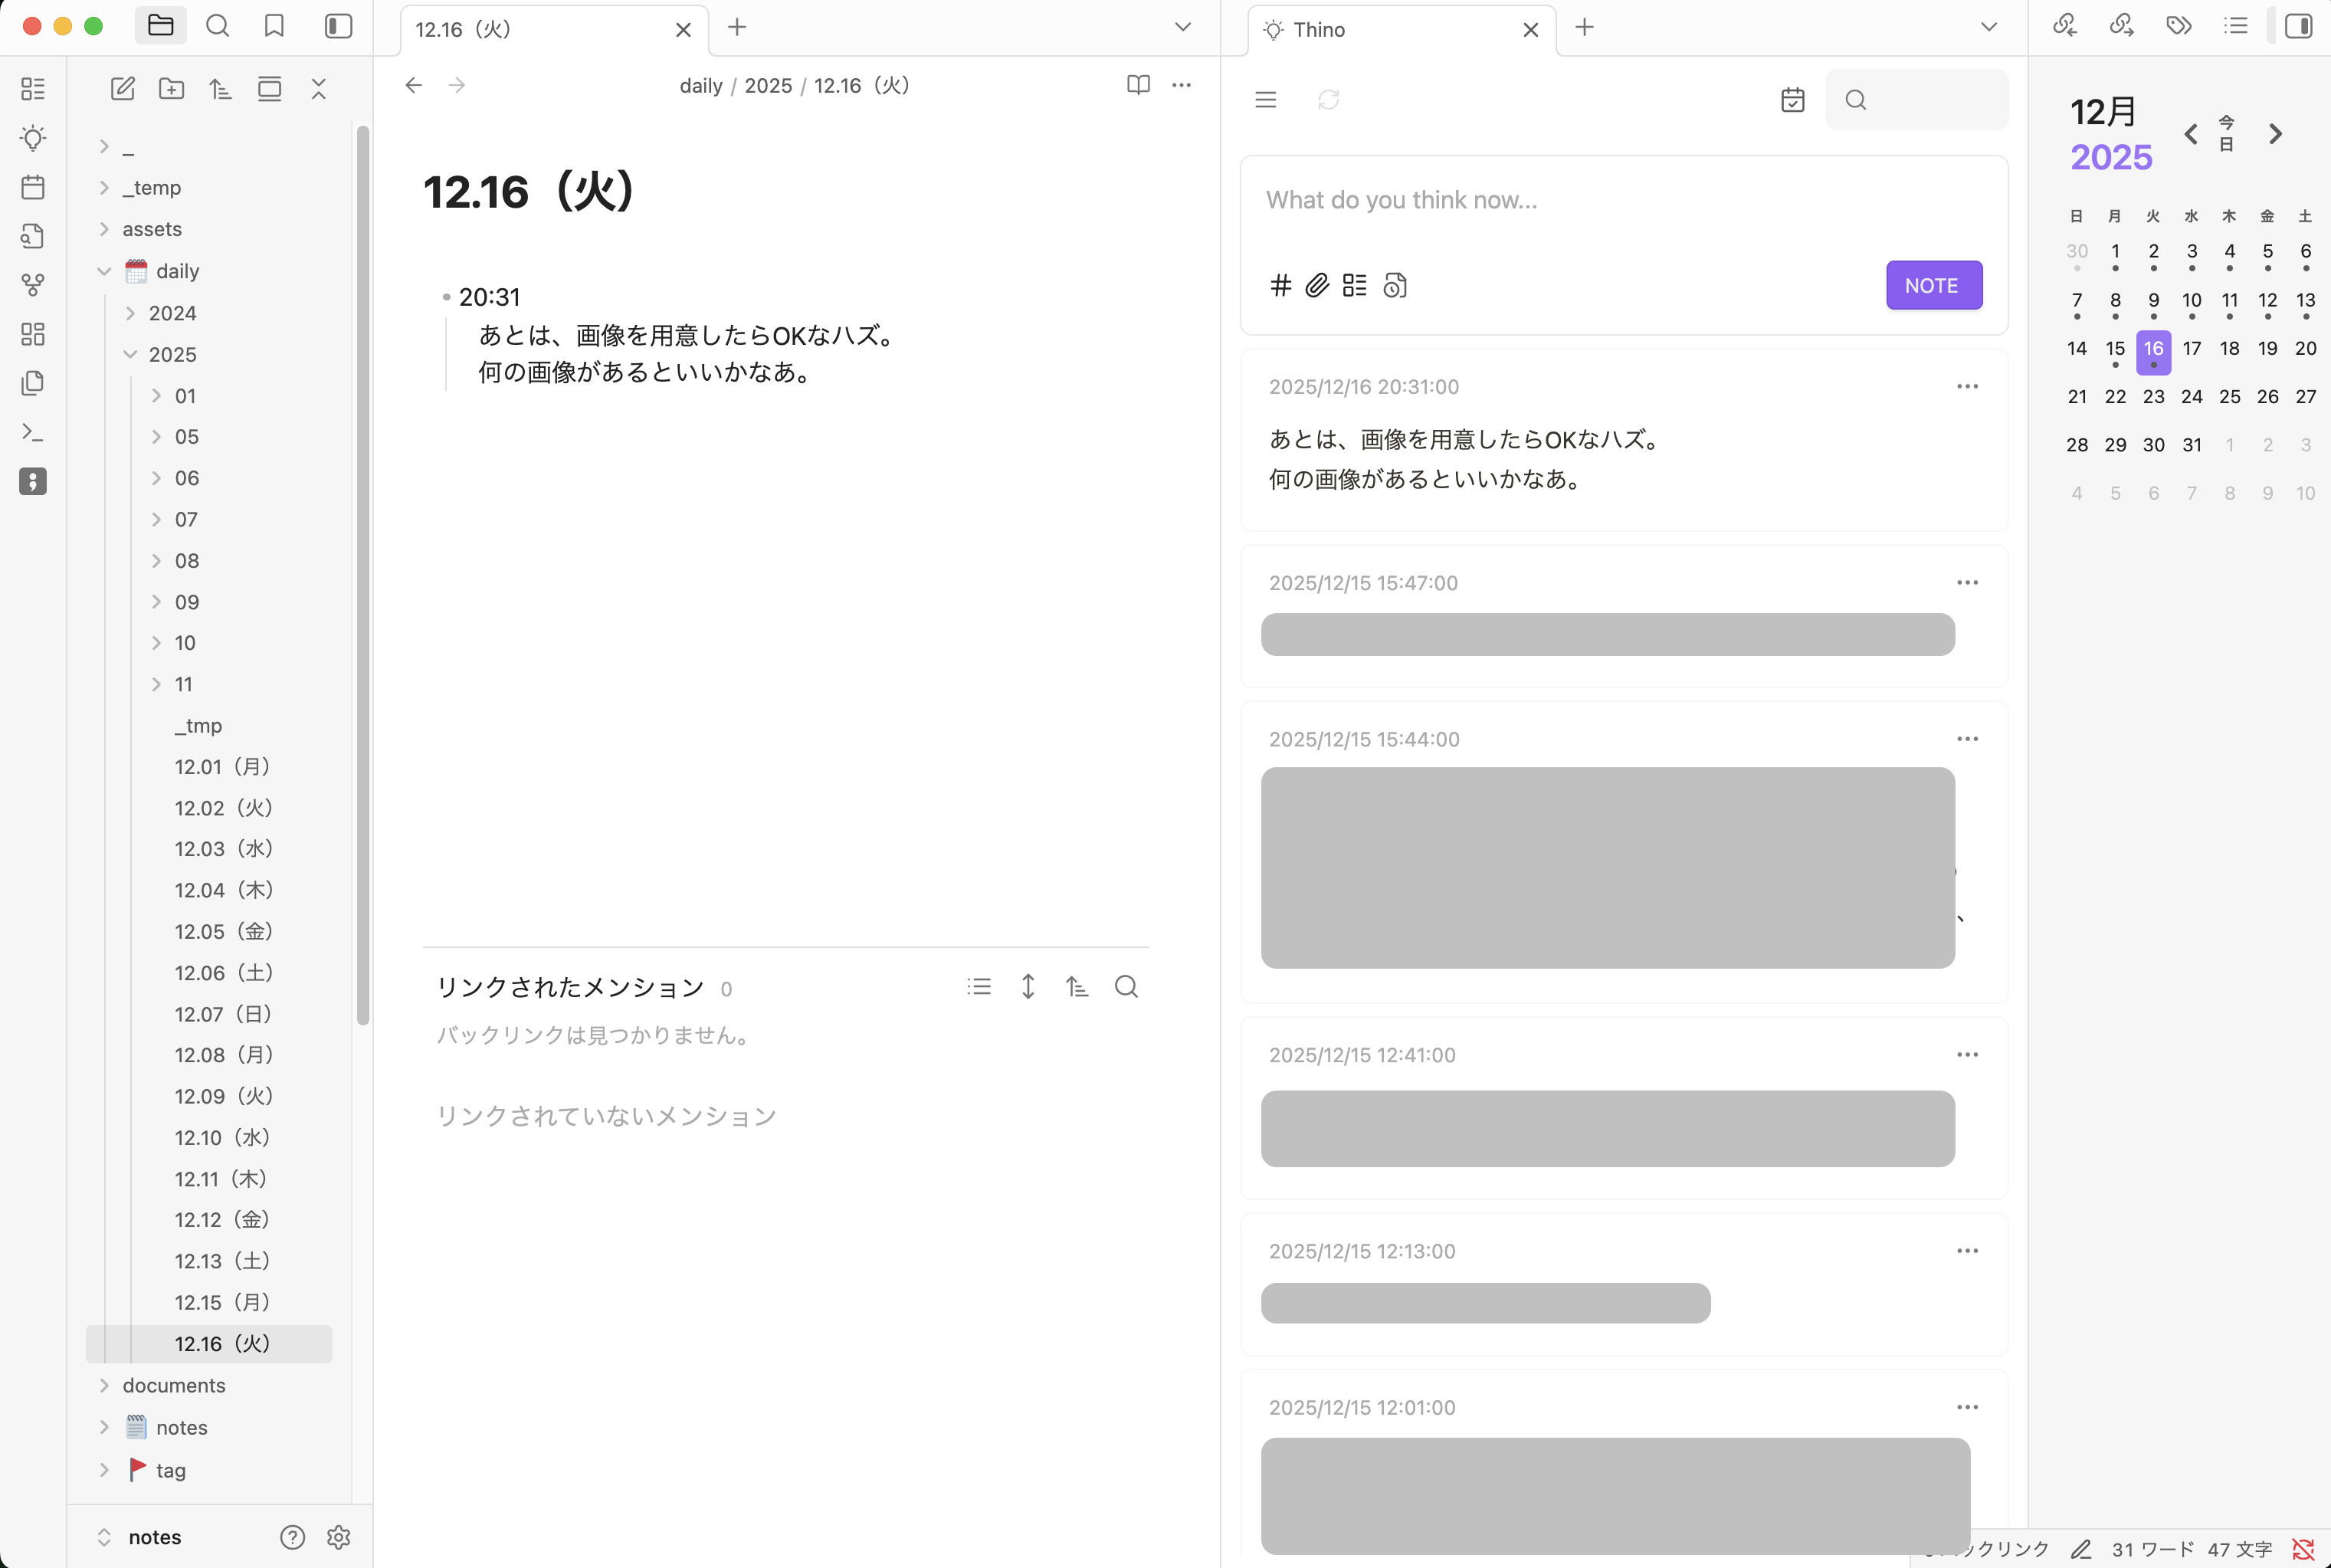The width and height of the screenshot is (2331, 1568).
Task: Open the terminal icon in the left ribbon
Action: click(x=32, y=431)
